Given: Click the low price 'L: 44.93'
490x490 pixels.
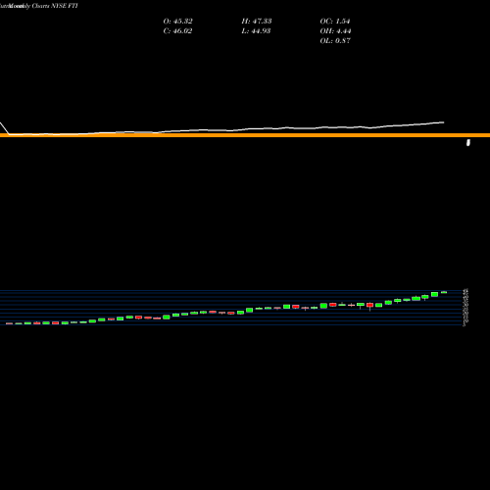Looking at the screenshot, I should [x=256, y=31].
